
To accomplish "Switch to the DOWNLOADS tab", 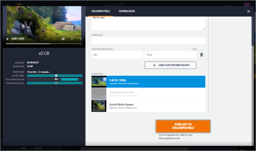I will [127, 11].
